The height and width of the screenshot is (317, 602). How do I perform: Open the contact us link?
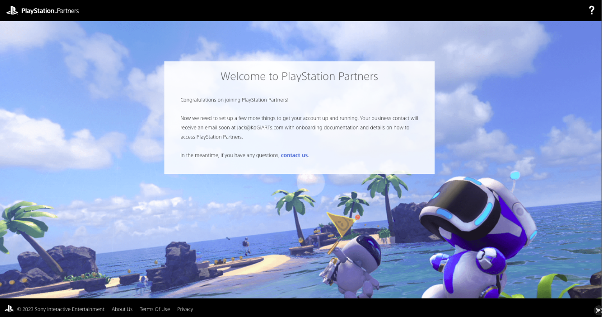(294, 155)
